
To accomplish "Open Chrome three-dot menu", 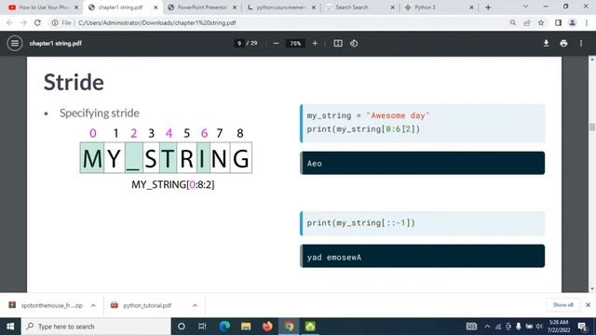I will click(x=587, y=22).
